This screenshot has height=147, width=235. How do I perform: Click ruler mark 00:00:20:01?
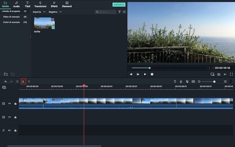coord(107,86)
